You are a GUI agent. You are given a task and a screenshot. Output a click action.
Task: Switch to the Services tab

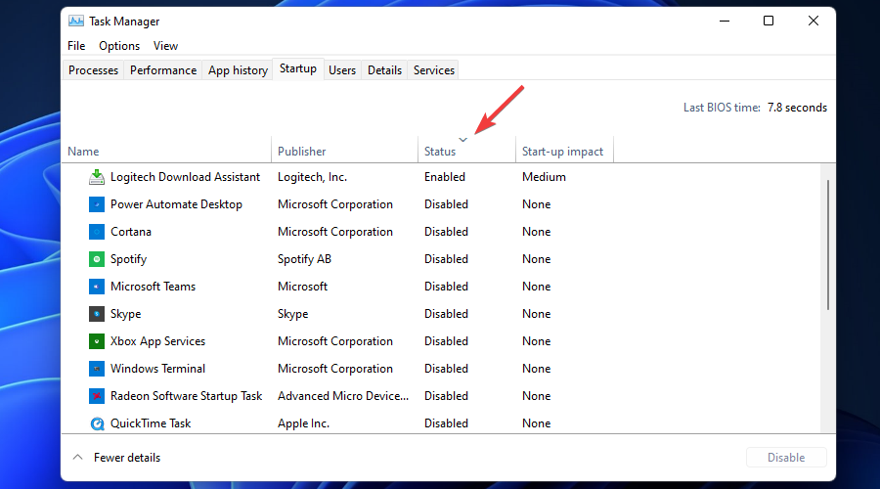tap(434, 70)
